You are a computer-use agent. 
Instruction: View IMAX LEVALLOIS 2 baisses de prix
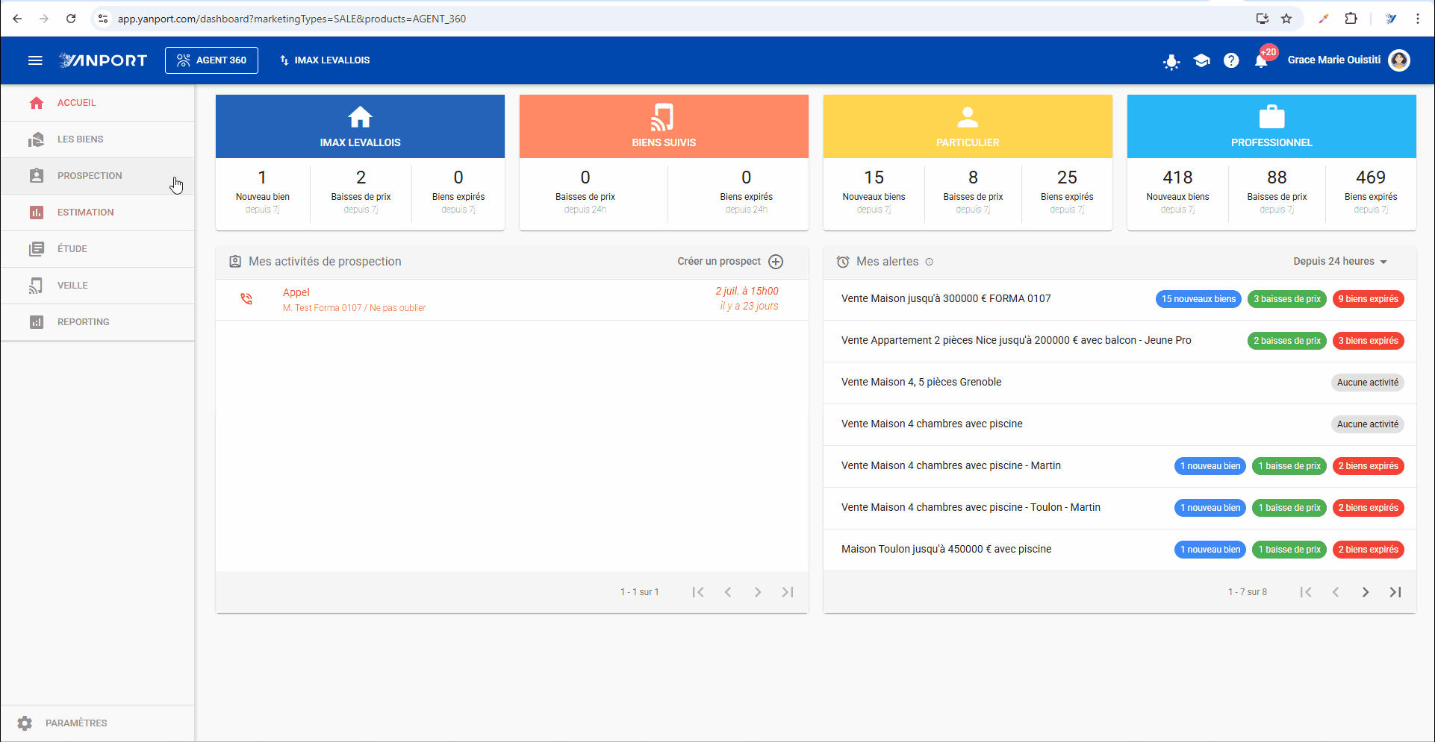pyautogui.click(x=361, y=192)
